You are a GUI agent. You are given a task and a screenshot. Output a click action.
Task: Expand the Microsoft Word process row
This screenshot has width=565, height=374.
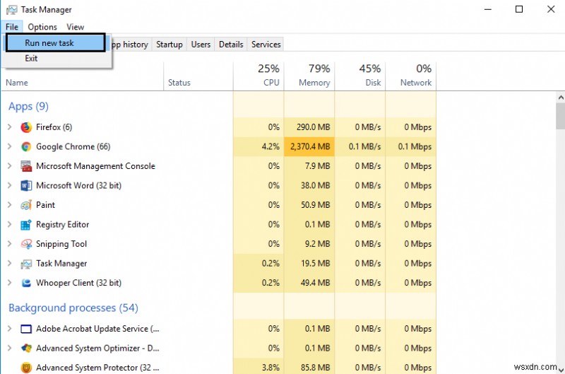coord(10,185)
